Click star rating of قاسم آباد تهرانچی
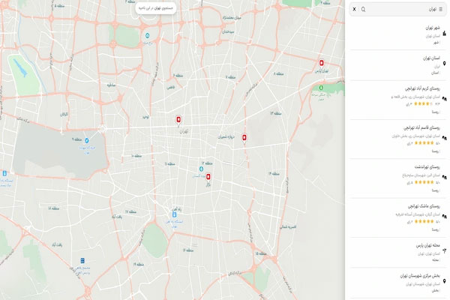 [x=424, y=143]
